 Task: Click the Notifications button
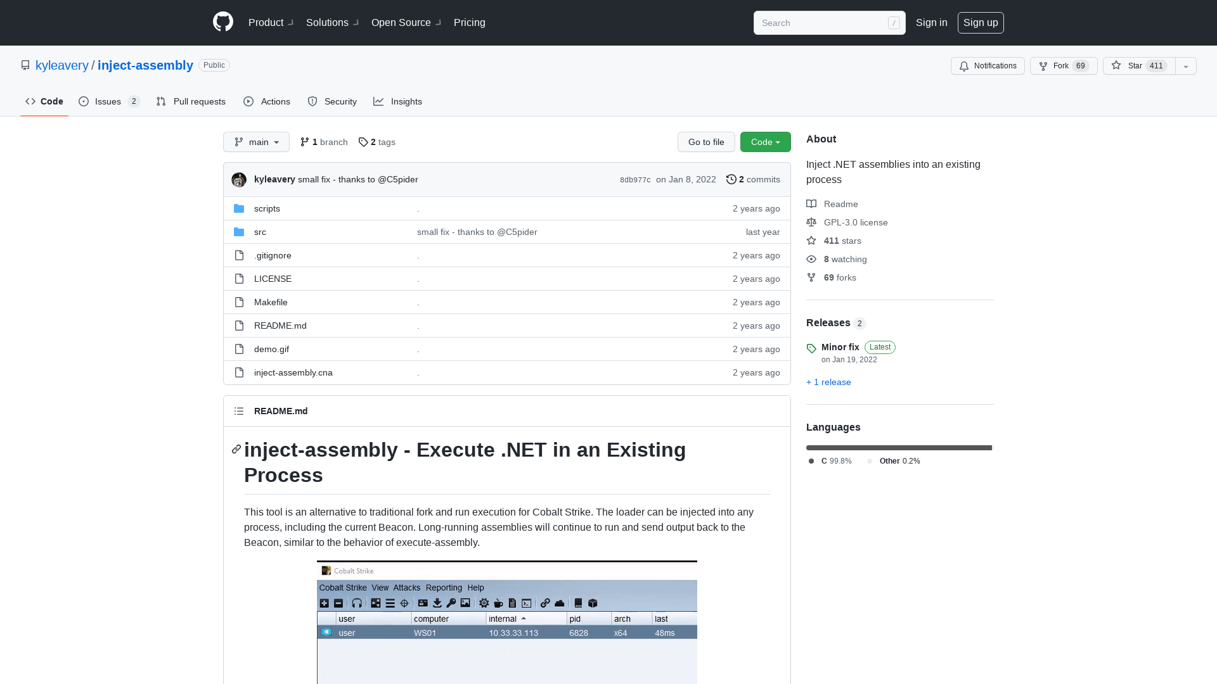[x=988, y=66]
